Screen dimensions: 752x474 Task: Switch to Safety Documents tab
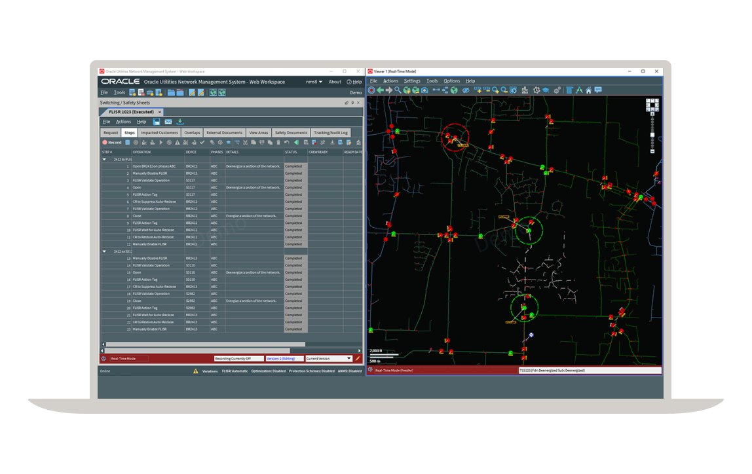[291, 133]
